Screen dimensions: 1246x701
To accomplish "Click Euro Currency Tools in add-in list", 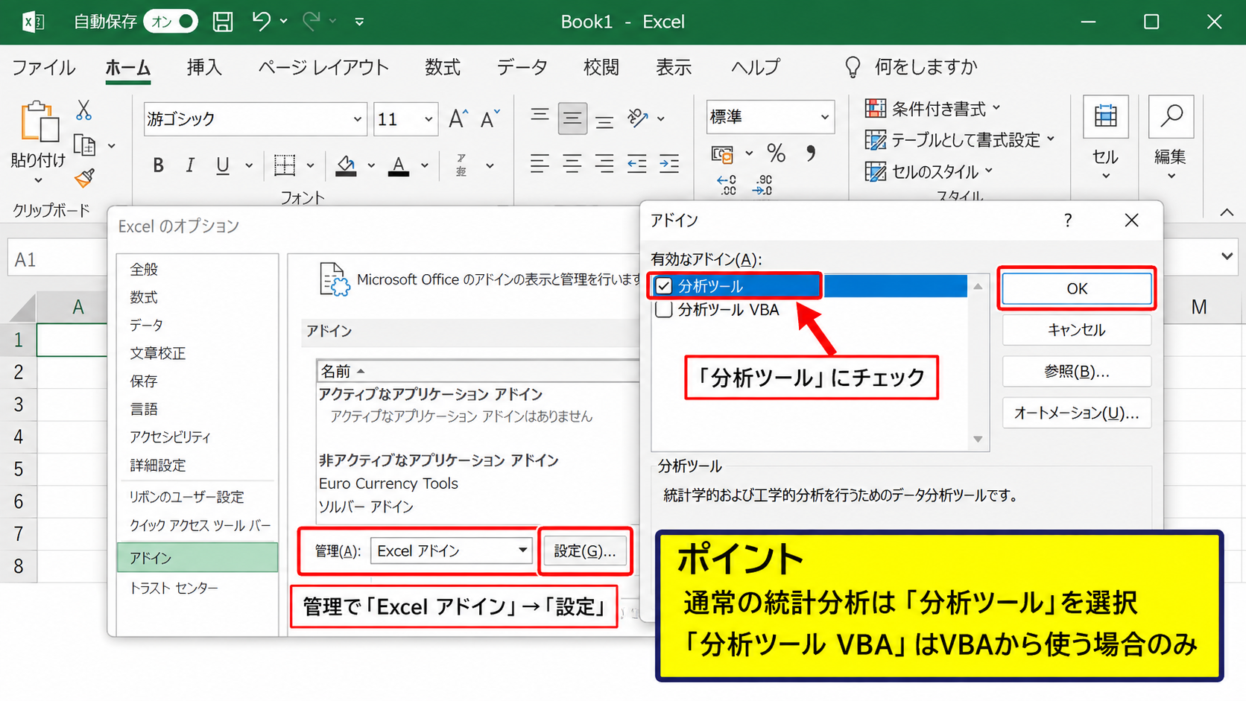I will (388, 483).
